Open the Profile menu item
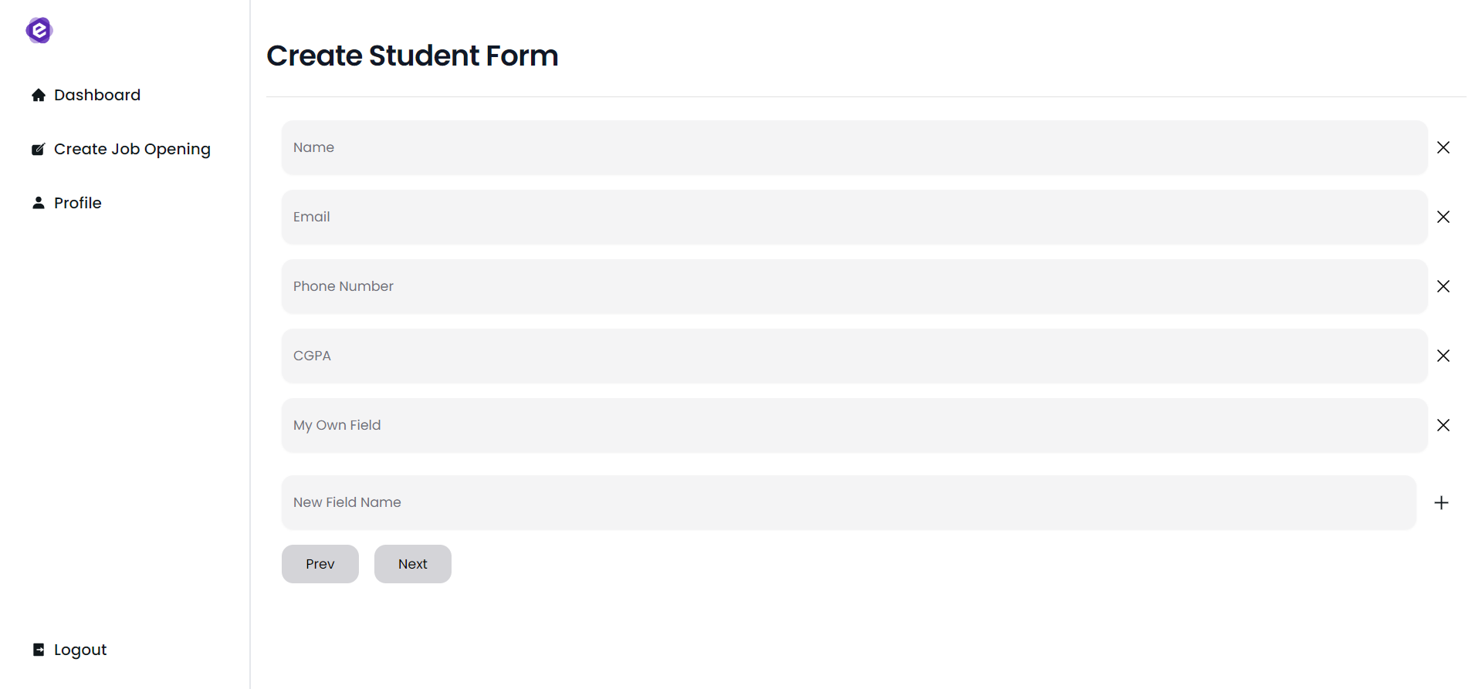 [x=77, y=203]
